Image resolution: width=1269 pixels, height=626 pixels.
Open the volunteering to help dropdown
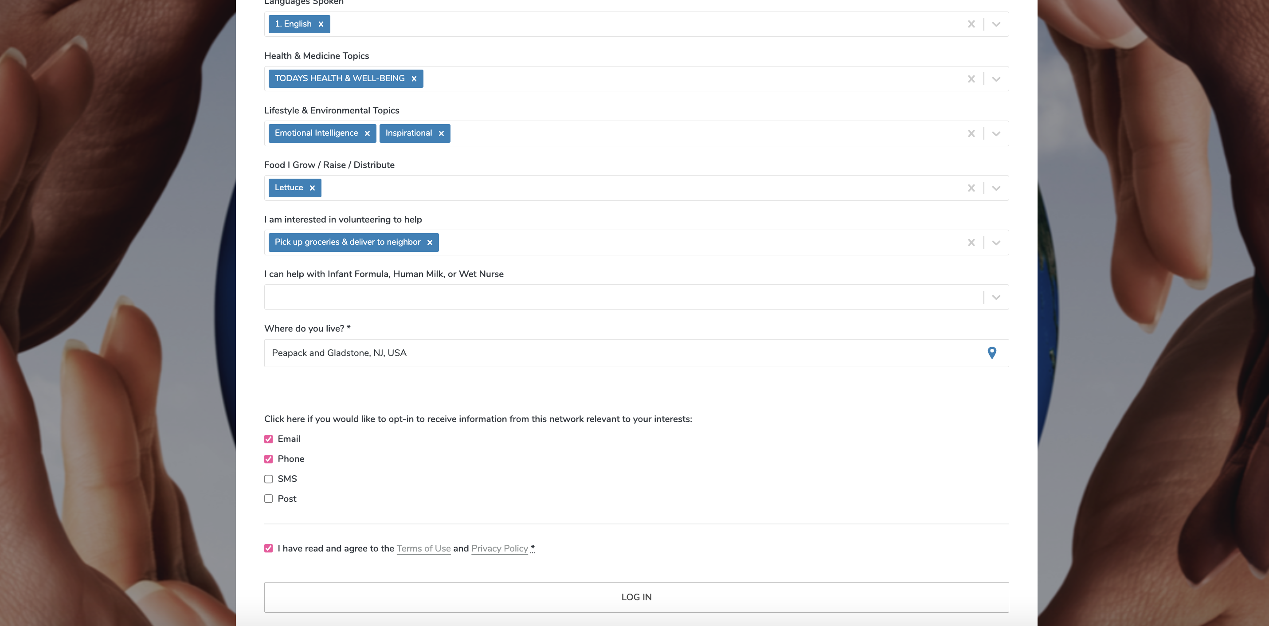[996, 243]
